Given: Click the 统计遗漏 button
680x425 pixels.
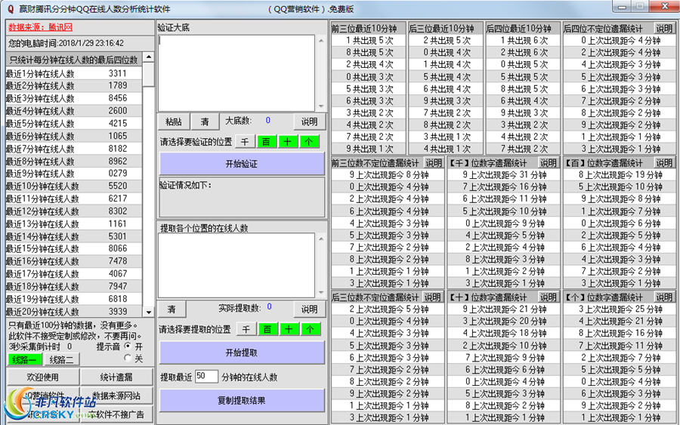Looking at the screenshot, I should coord(116,377).
